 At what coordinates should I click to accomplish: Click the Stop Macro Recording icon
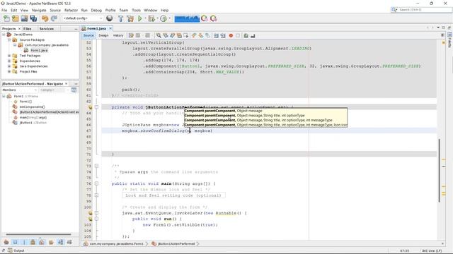click(238, 35)
